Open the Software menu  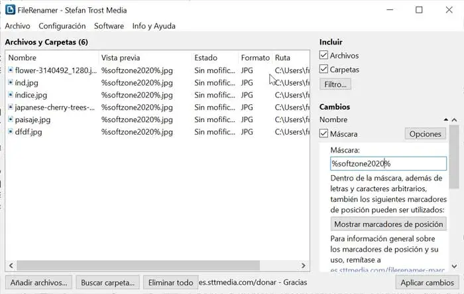tap(109, 26)
